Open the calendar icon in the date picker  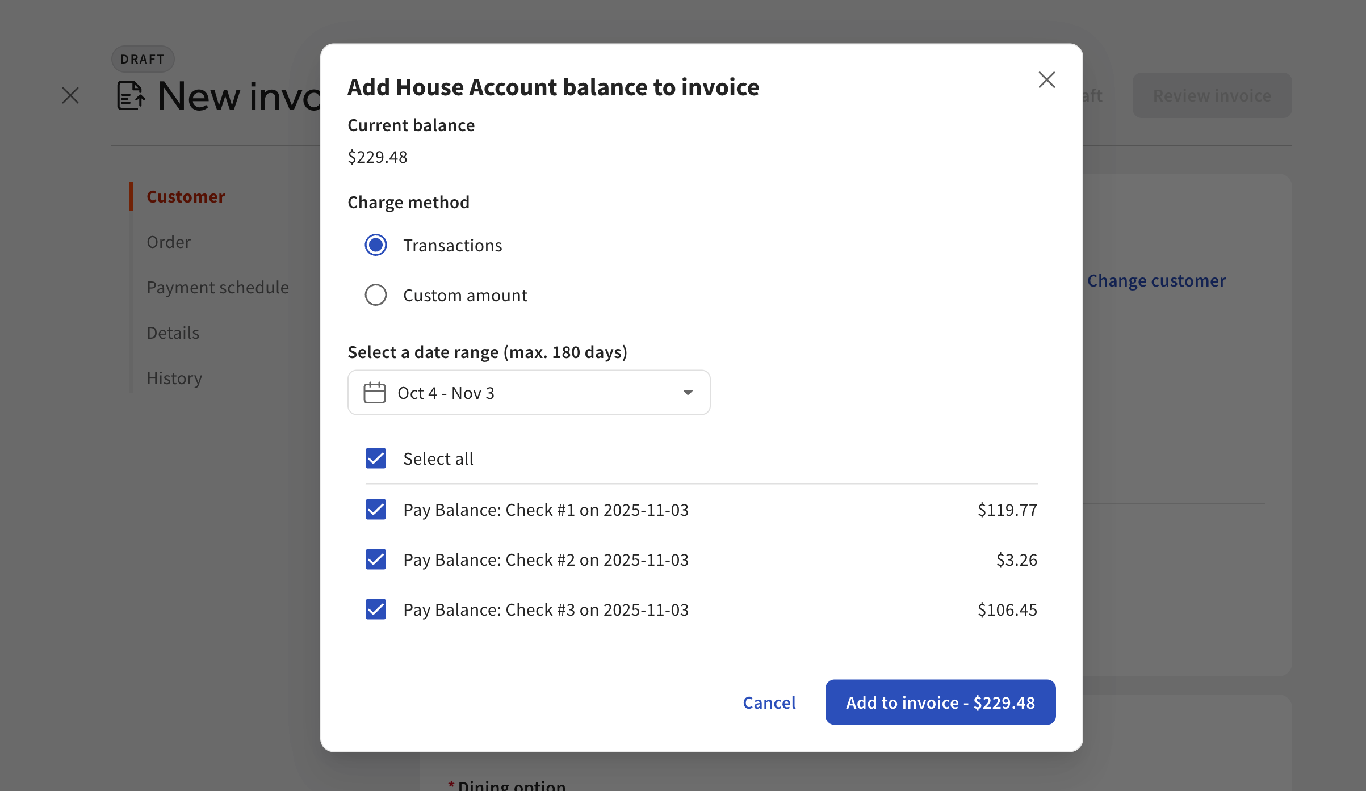375,392
